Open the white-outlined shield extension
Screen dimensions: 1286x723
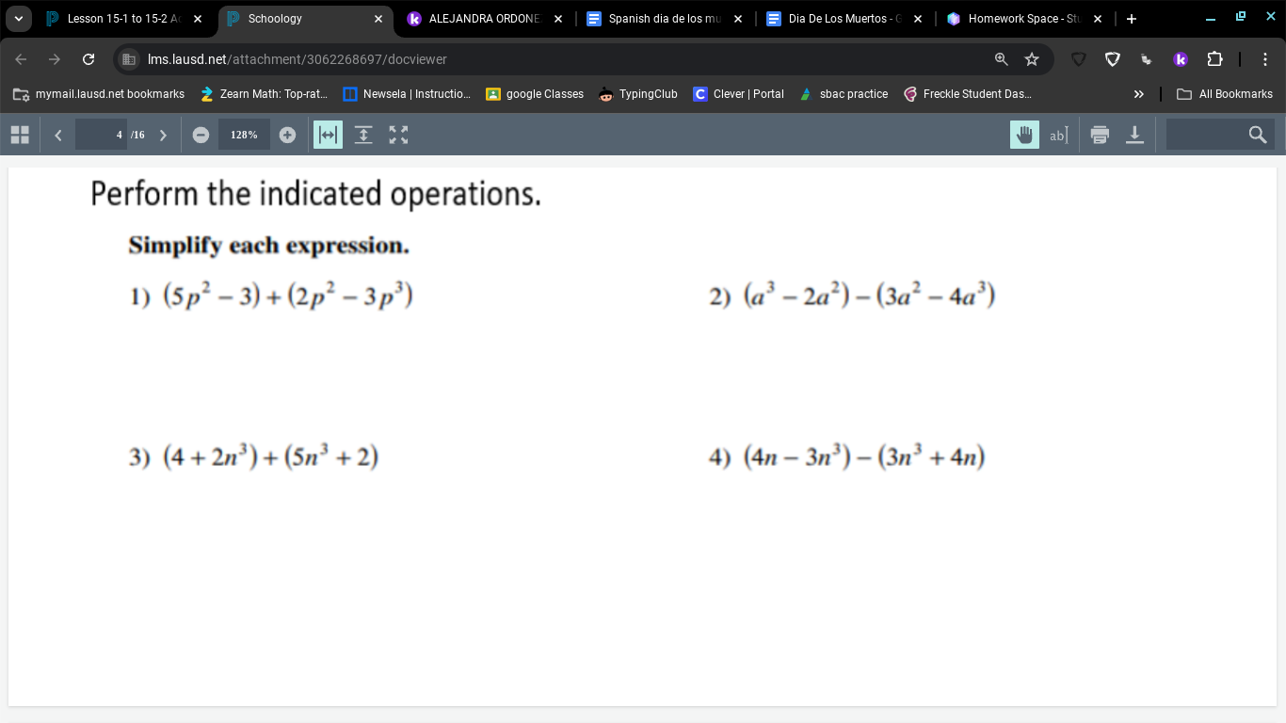[1113, 59]
